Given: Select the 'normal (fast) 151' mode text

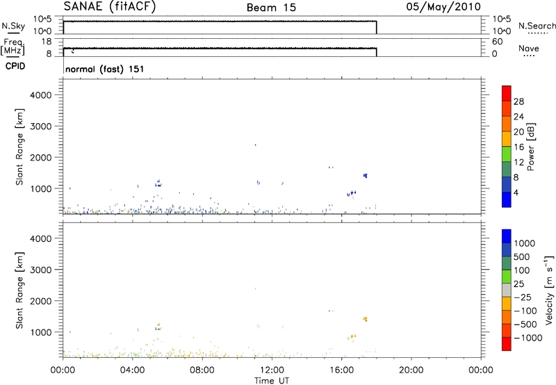Looking at the screenshot, I should click(x=105, y=69).
